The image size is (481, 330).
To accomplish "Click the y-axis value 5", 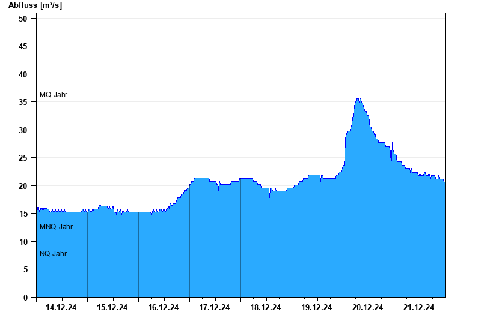I will pos(25,269).
